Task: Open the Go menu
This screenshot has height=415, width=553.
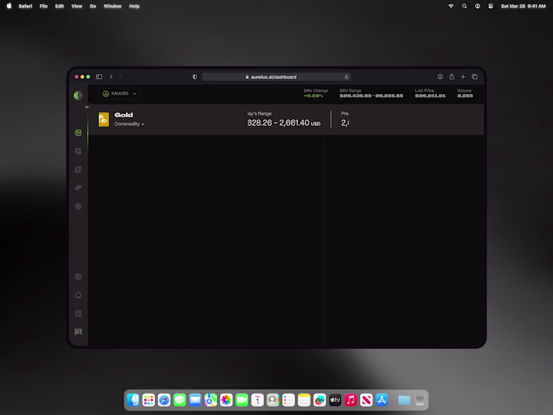Action: 93,6
